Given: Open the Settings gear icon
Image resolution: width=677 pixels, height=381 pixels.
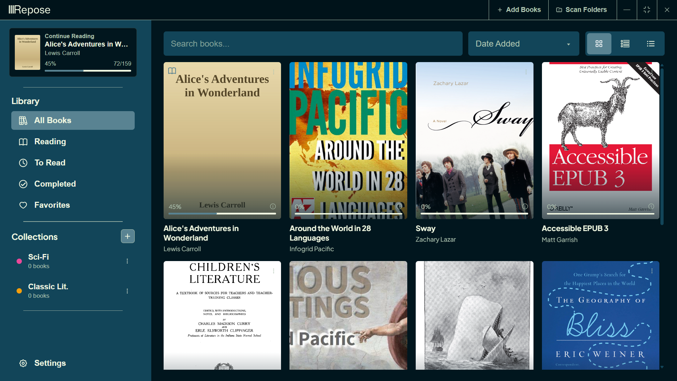Looking at the screenshot, I should coord(23,363).
